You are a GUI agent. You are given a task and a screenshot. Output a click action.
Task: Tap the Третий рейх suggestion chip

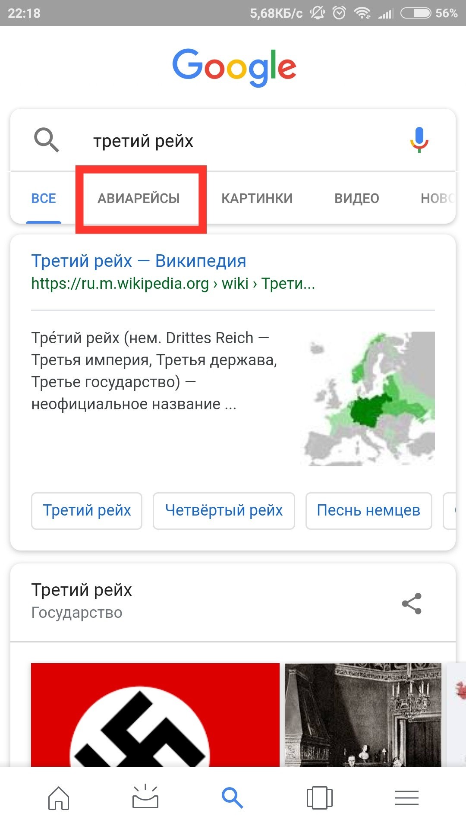point(87,510)
